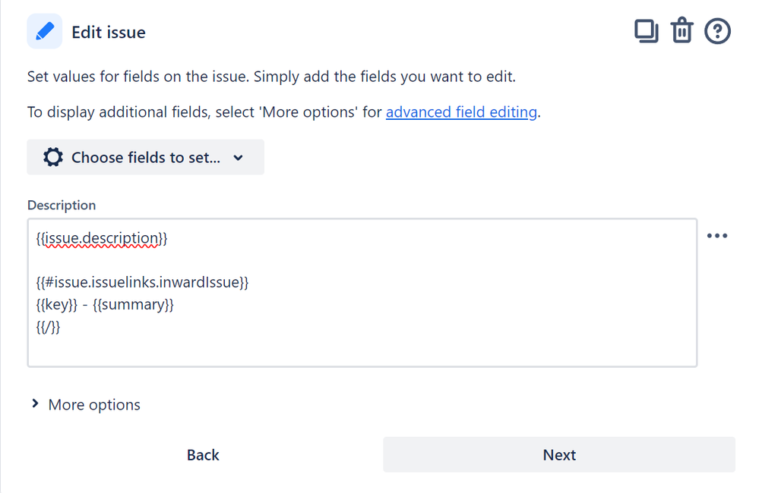Viewport: 759px width, 493px height.
Task: Open help with the question mark icon
Action: [717, 31]
